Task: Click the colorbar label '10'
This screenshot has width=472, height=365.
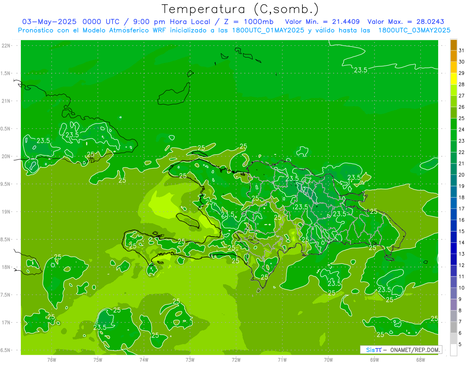Action: [x=462, y=288]
